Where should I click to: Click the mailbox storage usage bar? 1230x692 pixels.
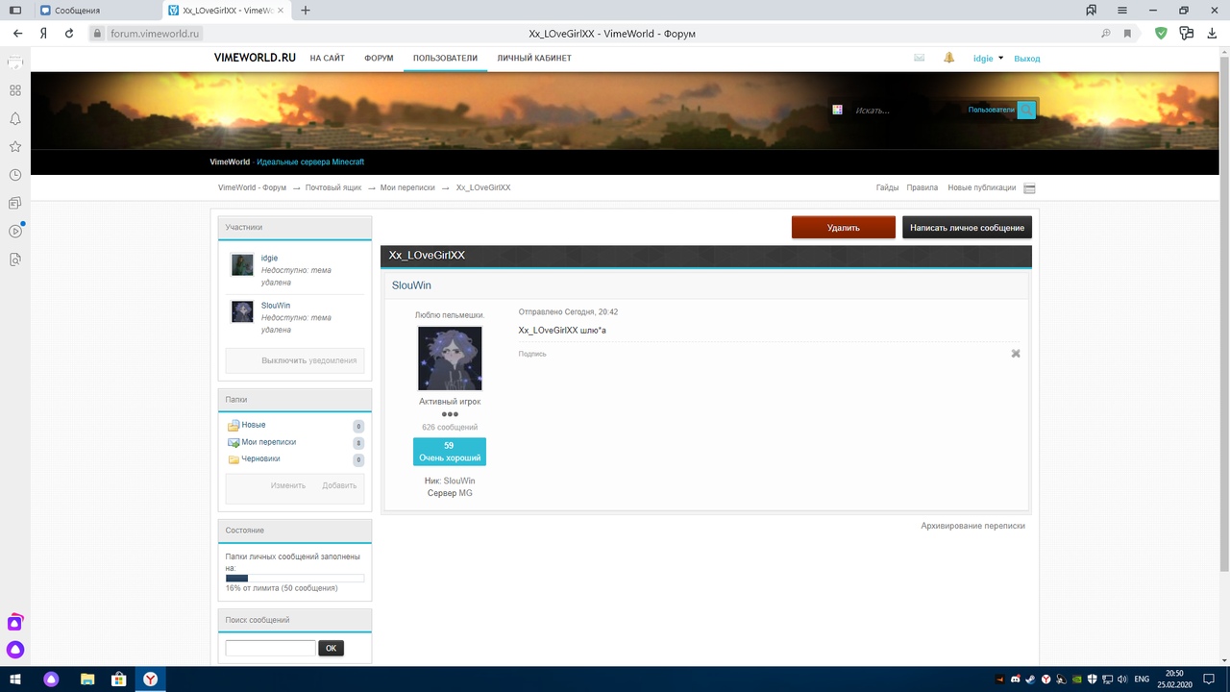[295, 579]
